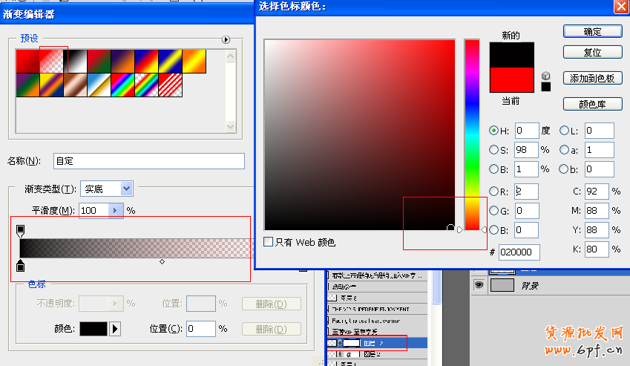Image resolution: width=630 pixels, height=366 pixels.
Task: Click the 添加到色板 button
Action: (x=592, y=78)
